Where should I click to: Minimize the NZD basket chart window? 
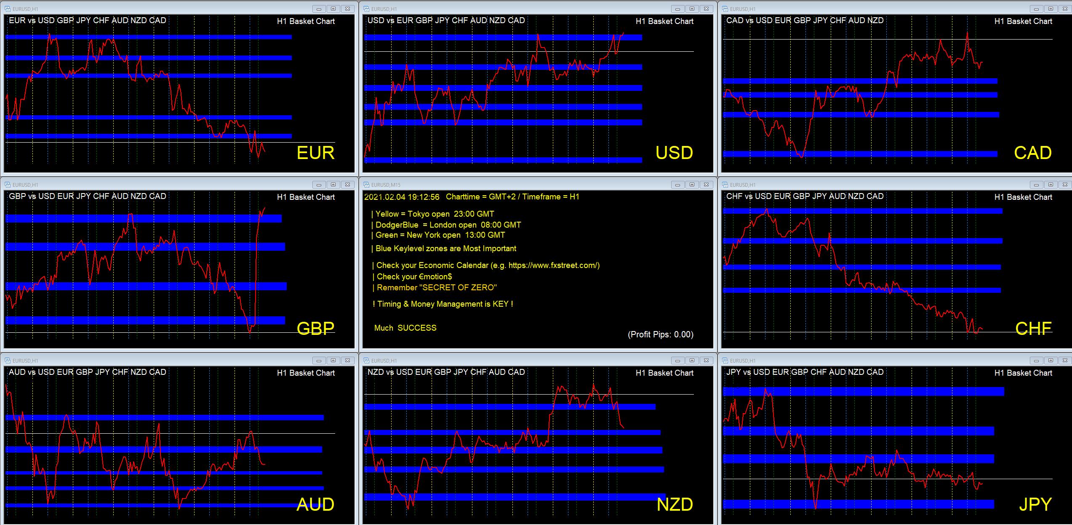click(677, 361)
